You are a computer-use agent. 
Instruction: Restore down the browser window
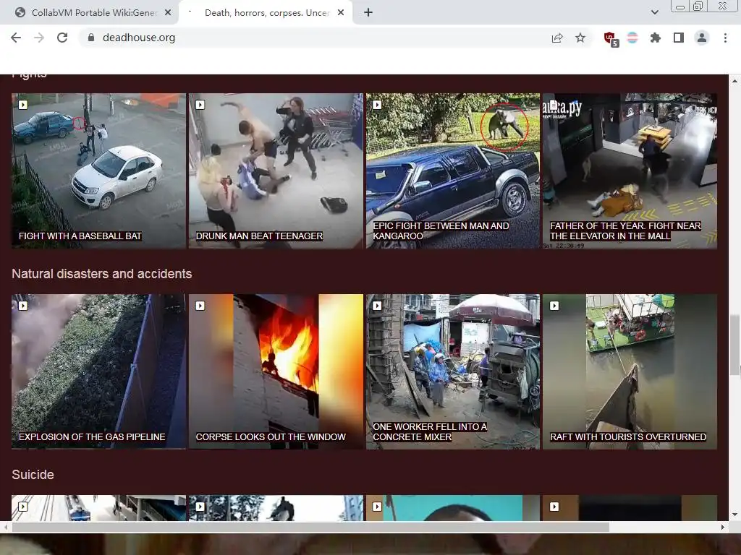698,7
